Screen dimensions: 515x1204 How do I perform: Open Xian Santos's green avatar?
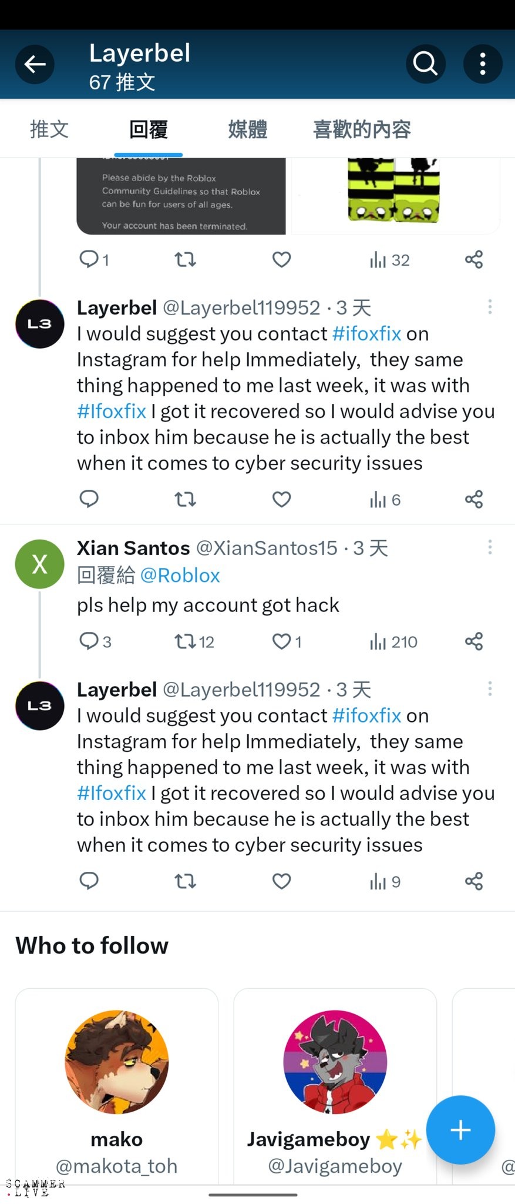click(39, 564)
